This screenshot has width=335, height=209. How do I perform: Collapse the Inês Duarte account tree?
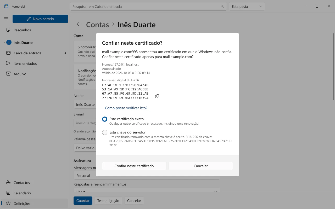pos(4,43)
